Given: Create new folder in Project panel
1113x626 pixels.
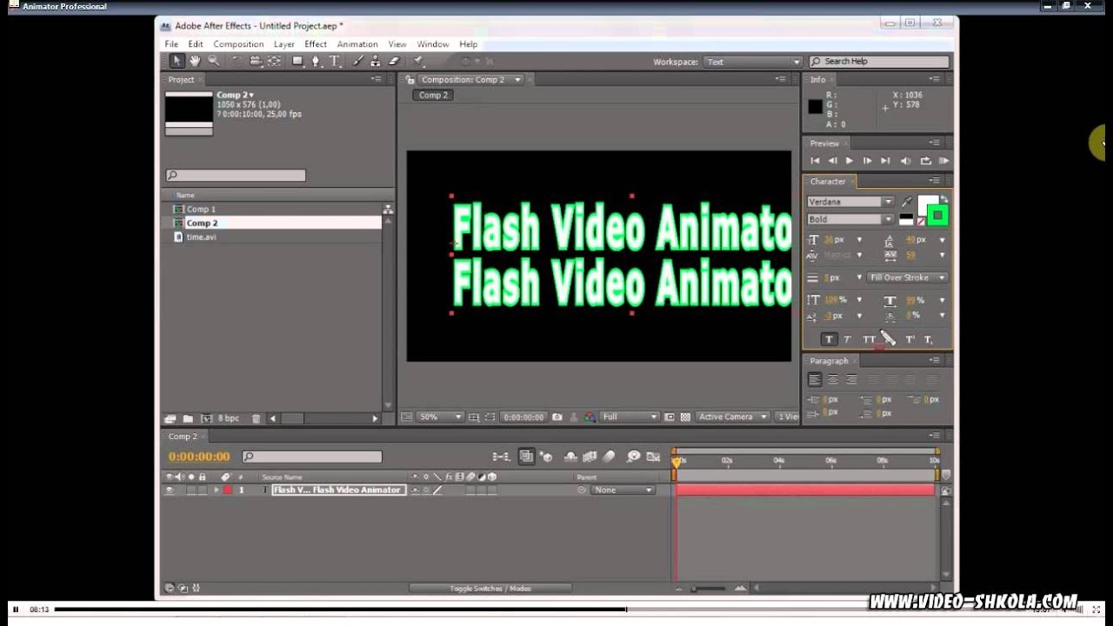Looking at the screenshot, I should click(x=188, y=418).
